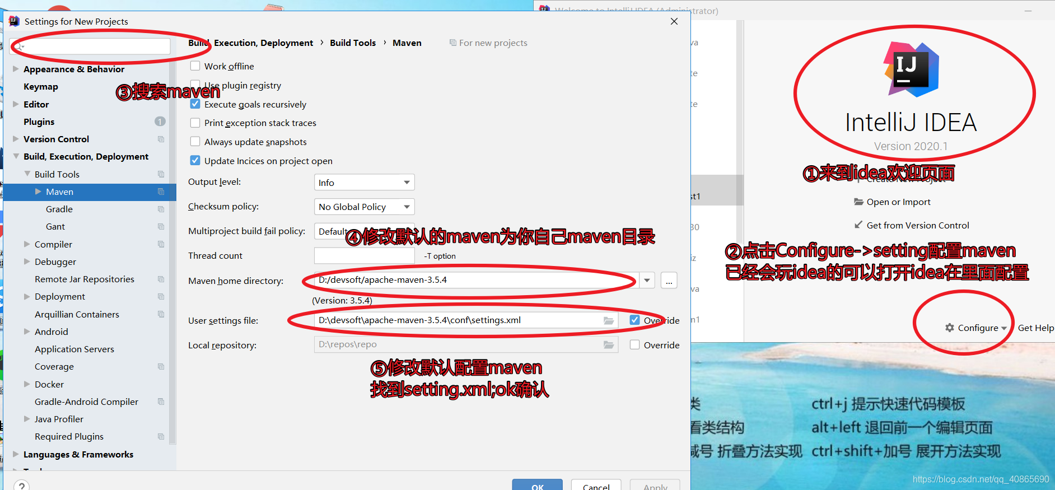Click the help question mark button
This screenshot has width=1055, height=490.
22,486
